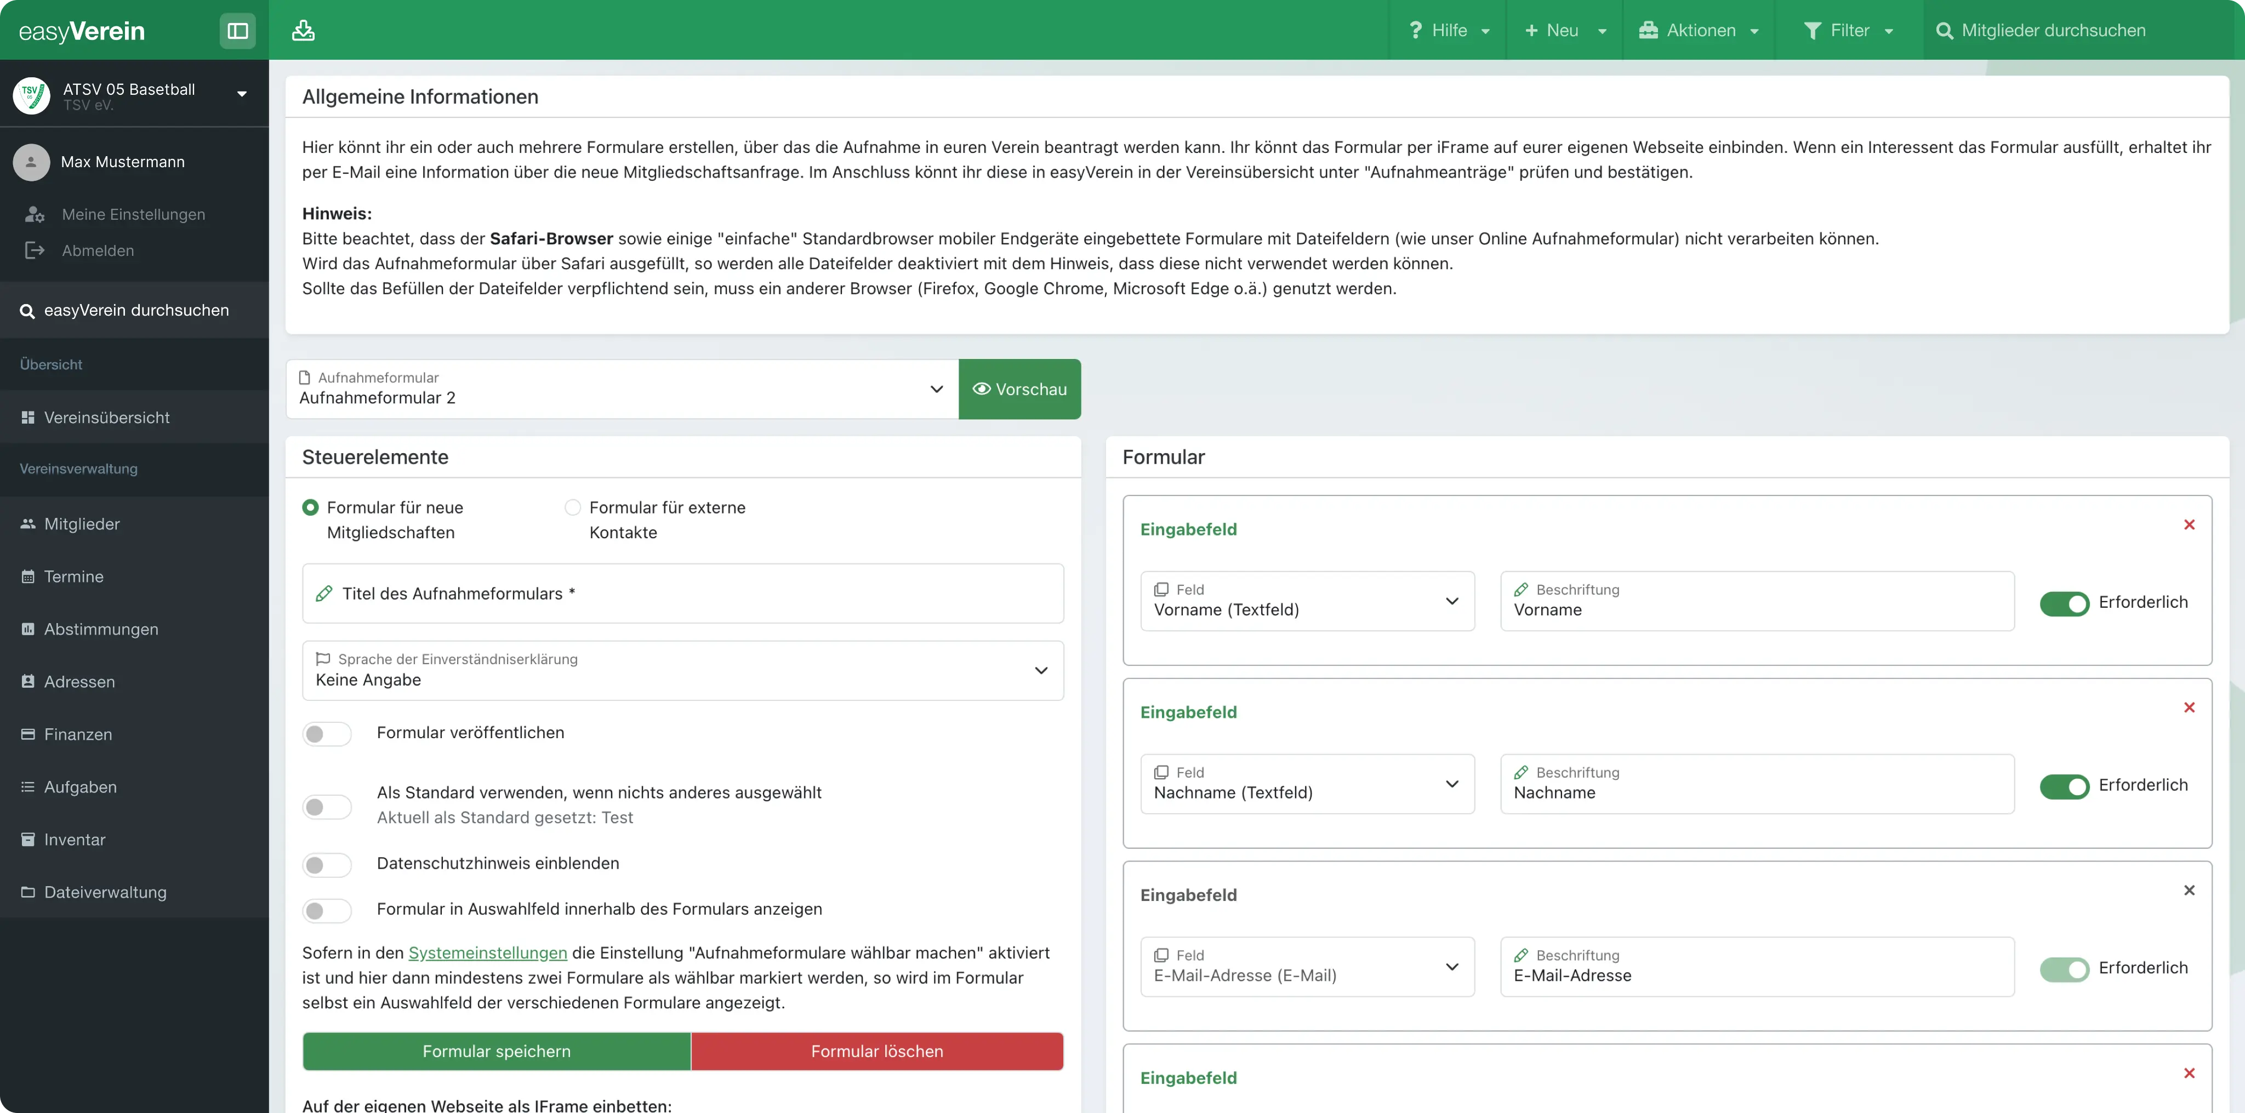Image resolution: width=2245 pixels, height=1113 pixels.
Task: Open the Aufnahmeformular selection dropdown
Action: [x=622, y=389]
